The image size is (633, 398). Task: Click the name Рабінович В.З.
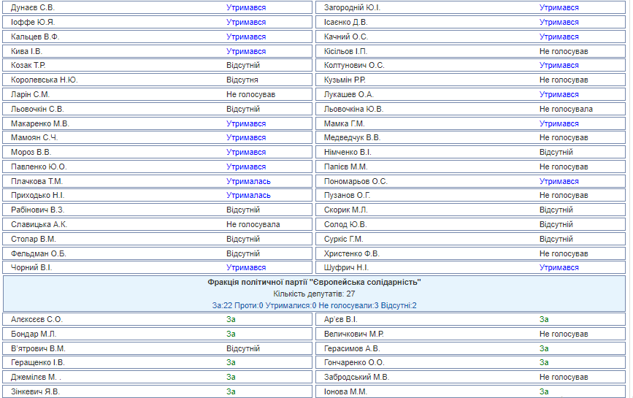[x=39, y=210]
